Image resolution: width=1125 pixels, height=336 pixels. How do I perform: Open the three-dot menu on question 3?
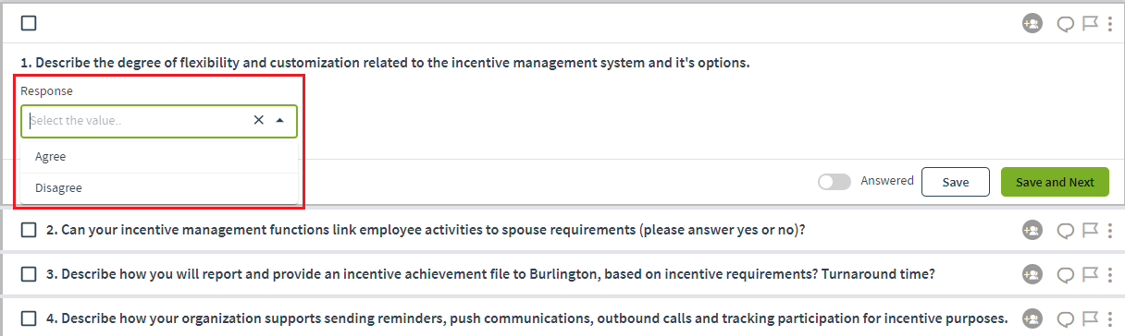click(1109, 273)
